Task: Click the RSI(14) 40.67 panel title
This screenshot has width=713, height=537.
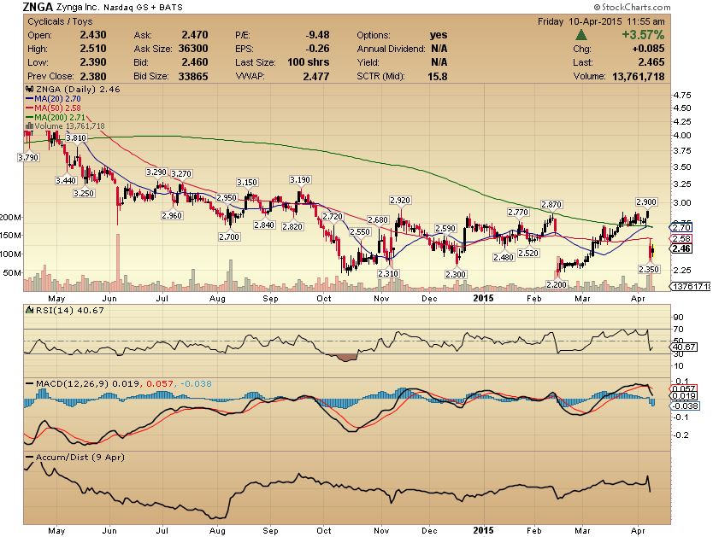Action: pyautogui.click(x=69, y=311)
